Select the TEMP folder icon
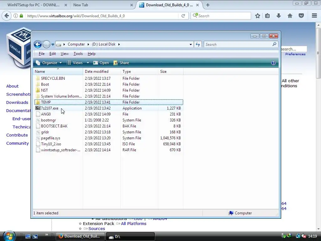This screenshot has width=321, height=241. [38, 102]
